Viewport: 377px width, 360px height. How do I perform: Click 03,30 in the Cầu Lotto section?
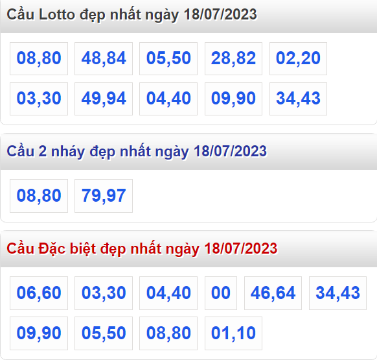[39, 99]
